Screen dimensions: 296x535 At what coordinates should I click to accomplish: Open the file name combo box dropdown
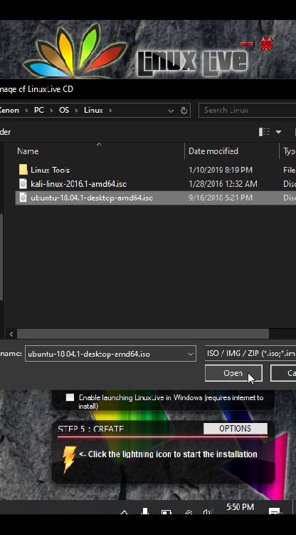click(x=191, y=354)
